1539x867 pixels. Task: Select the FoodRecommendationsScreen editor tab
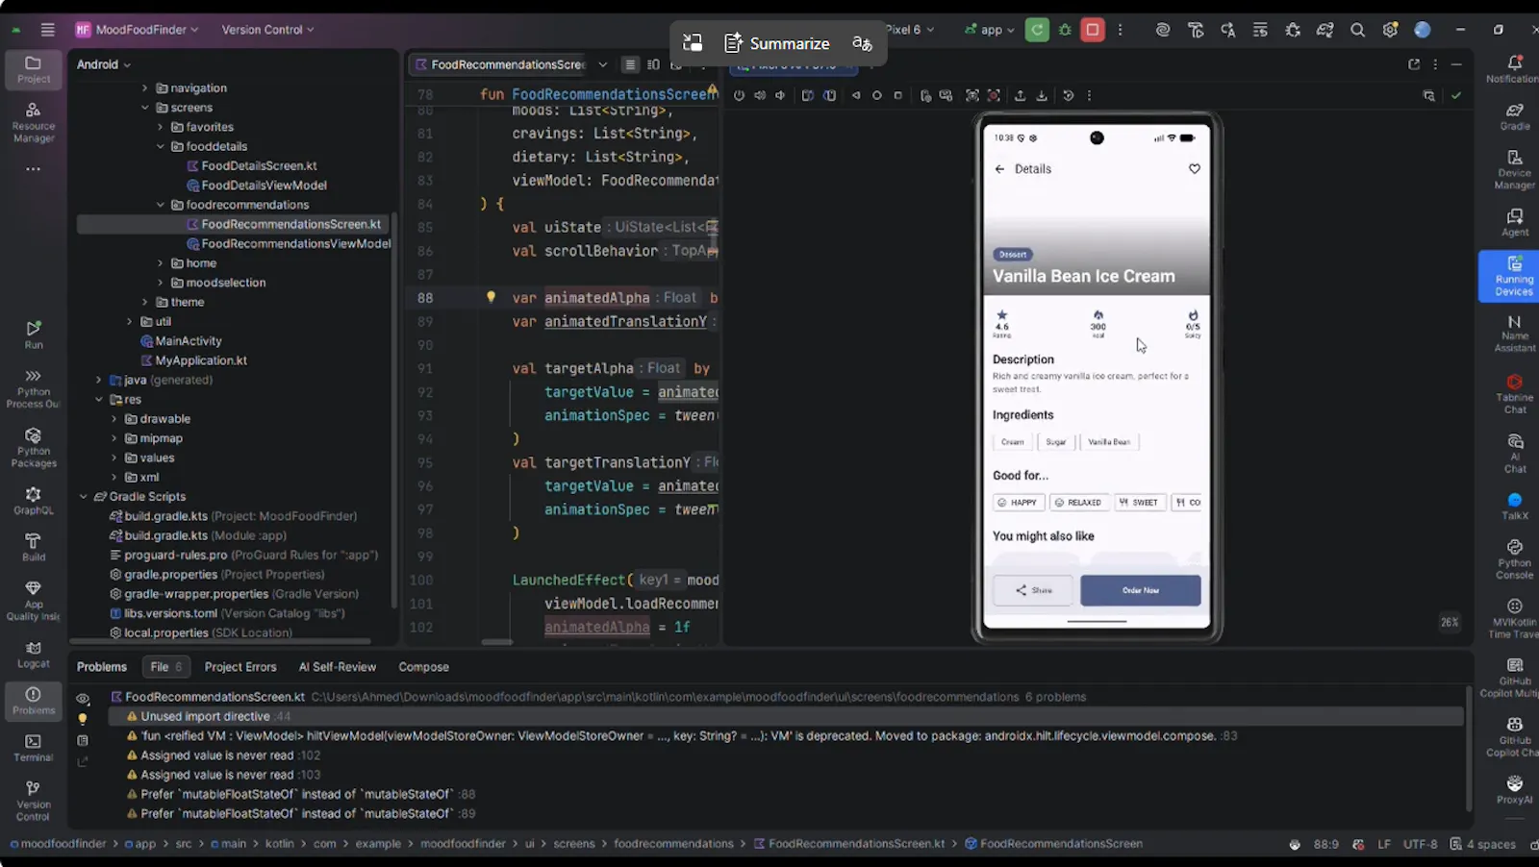[500, 64]
